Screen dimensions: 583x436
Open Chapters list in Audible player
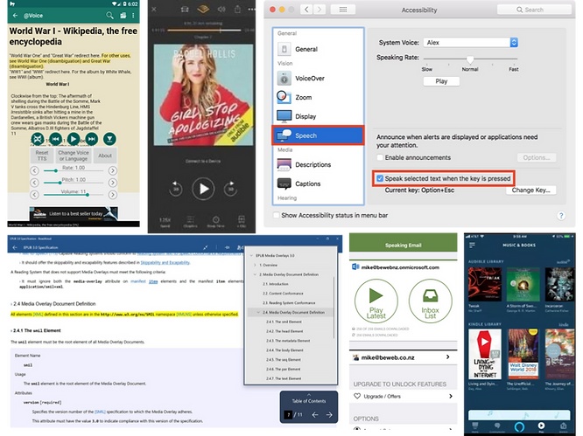190,221
